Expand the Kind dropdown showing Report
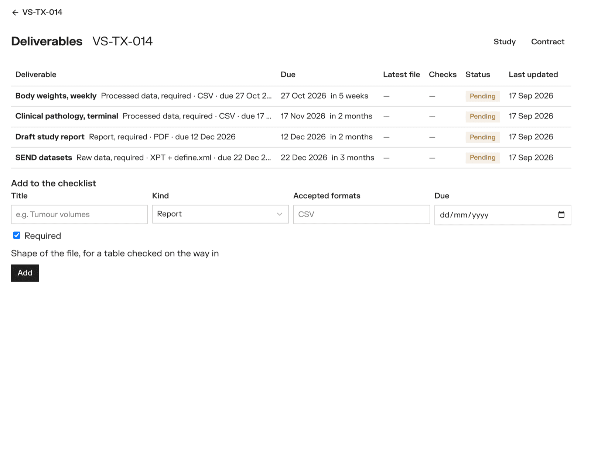The height and width of the screenshot is (459, 591). click(x=220, y=214)
